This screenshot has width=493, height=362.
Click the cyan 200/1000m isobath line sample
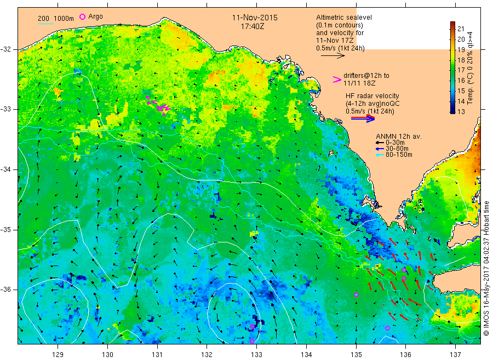point(45,24)
